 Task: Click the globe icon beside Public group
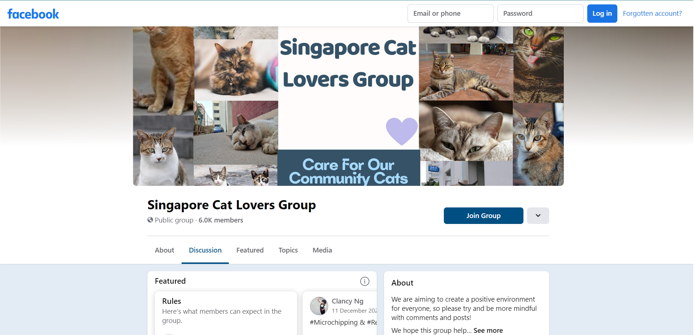pyautogui.click(x=150, y=220)
